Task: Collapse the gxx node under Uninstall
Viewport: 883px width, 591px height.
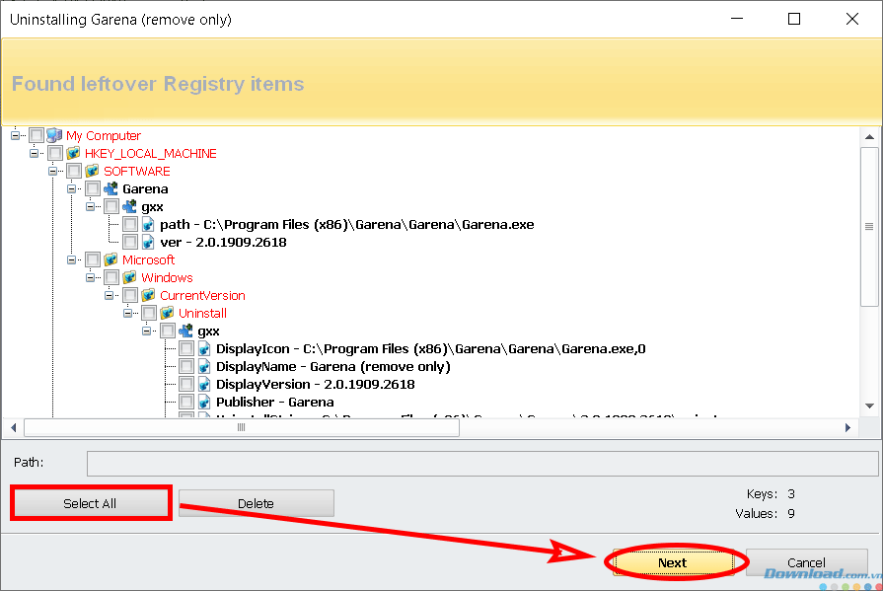Action: point(146,331)
